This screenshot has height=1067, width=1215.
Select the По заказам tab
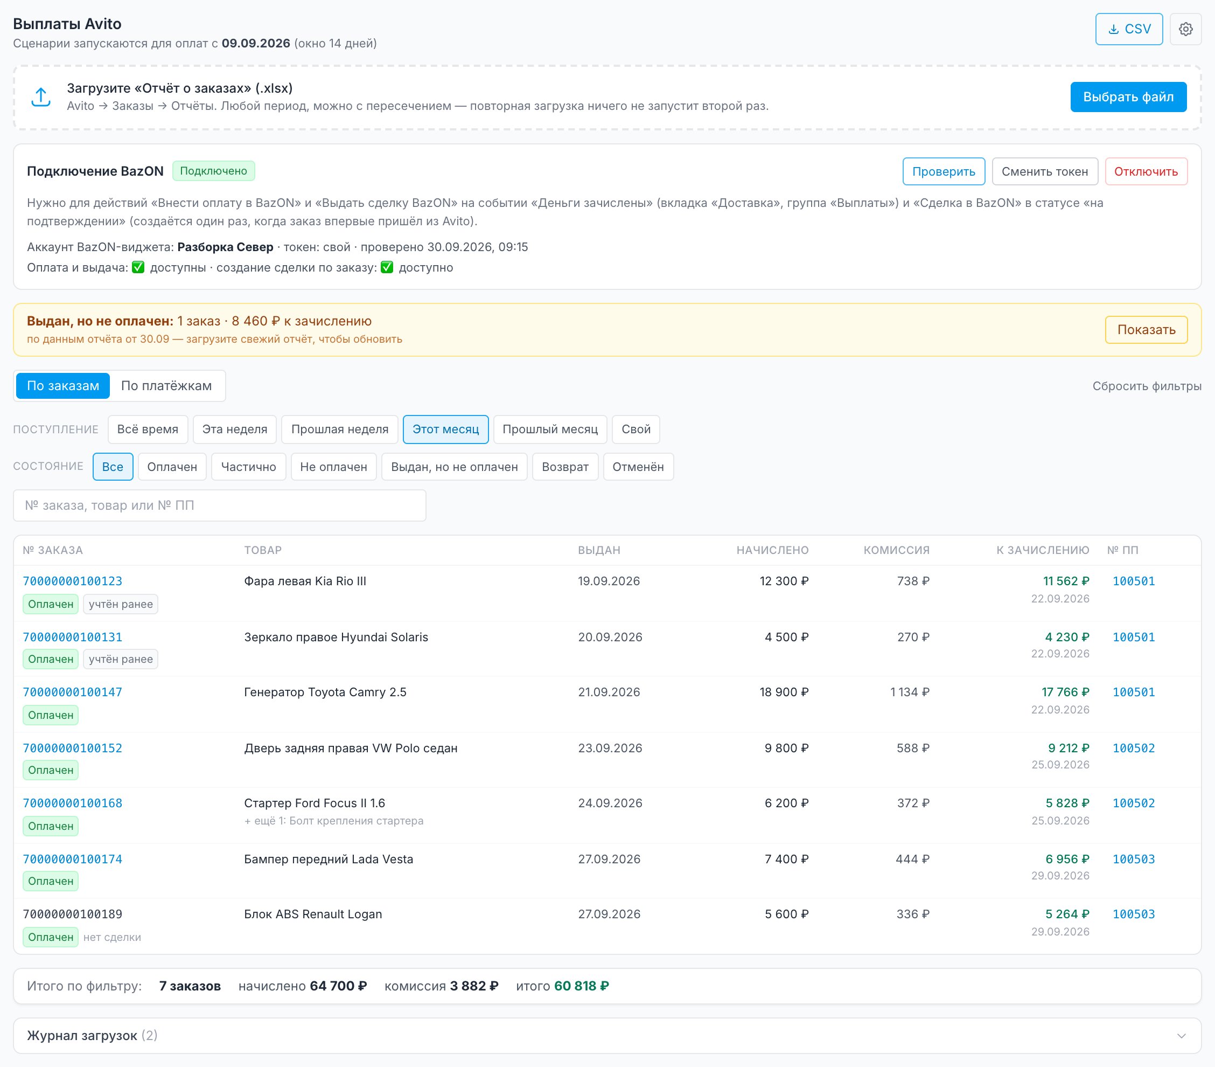tap(63, 385)
